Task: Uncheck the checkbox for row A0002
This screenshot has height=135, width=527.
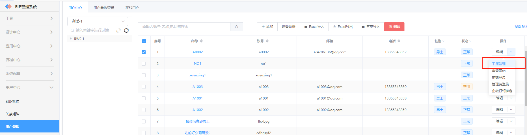Action: tap(144, 52)
